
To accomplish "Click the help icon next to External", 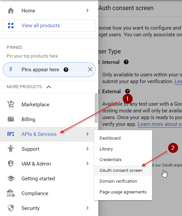I will tap(128, 91).
